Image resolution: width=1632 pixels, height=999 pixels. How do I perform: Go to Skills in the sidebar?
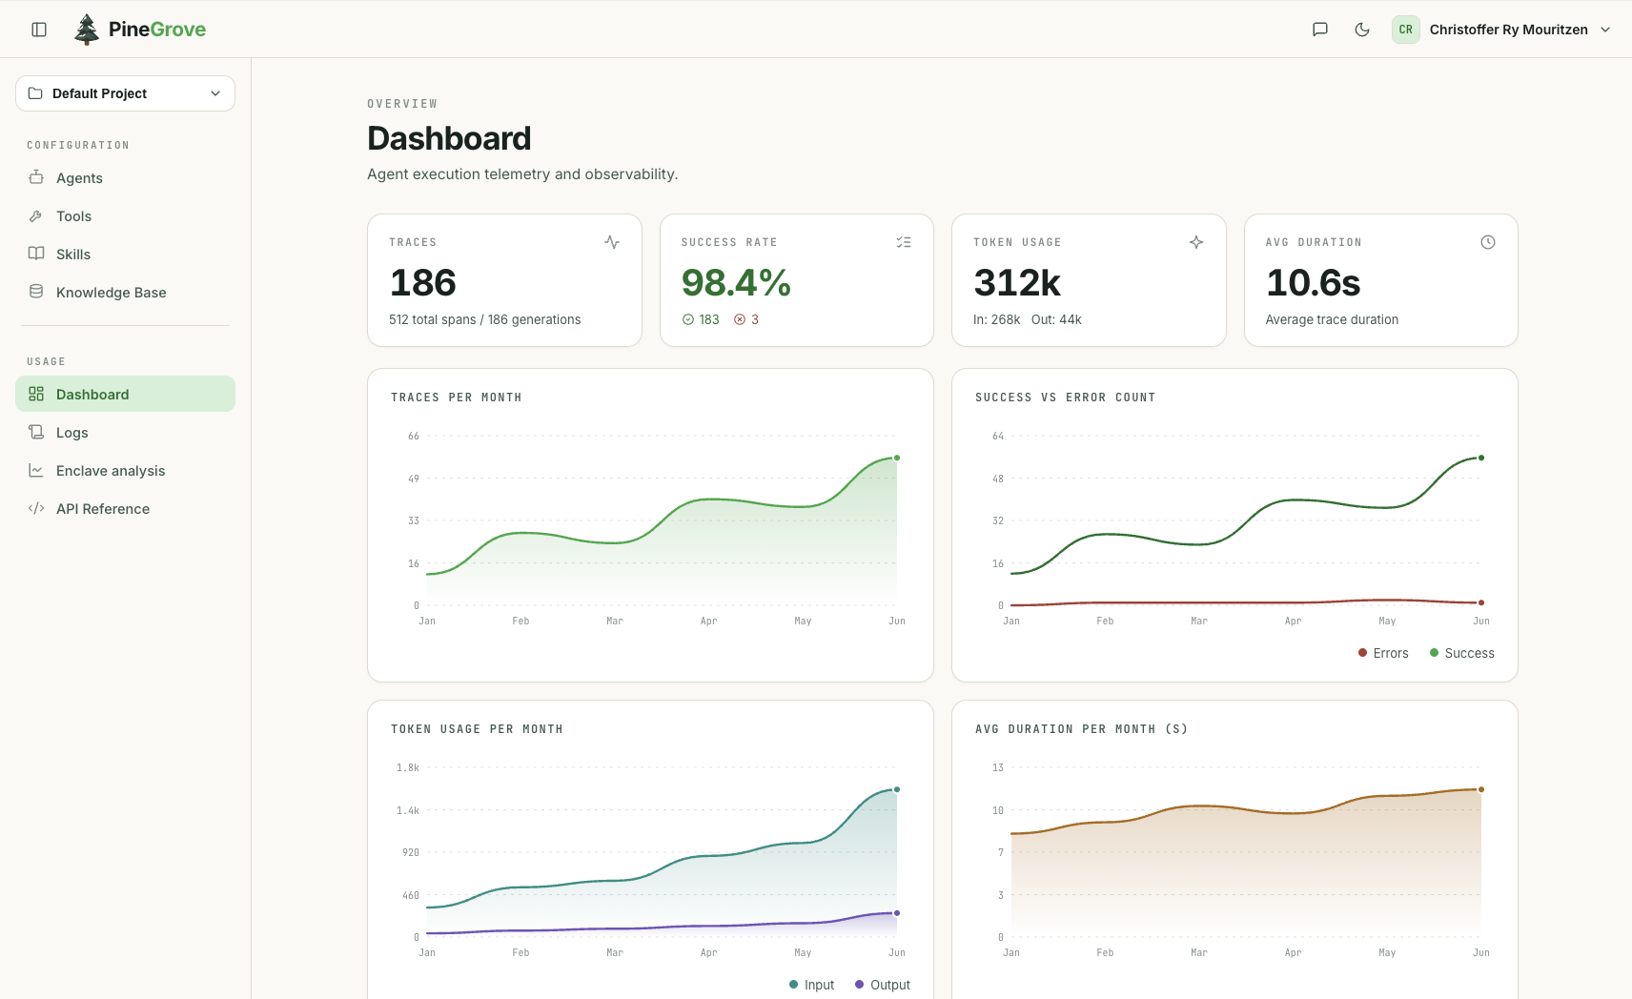tap(125, 255)
